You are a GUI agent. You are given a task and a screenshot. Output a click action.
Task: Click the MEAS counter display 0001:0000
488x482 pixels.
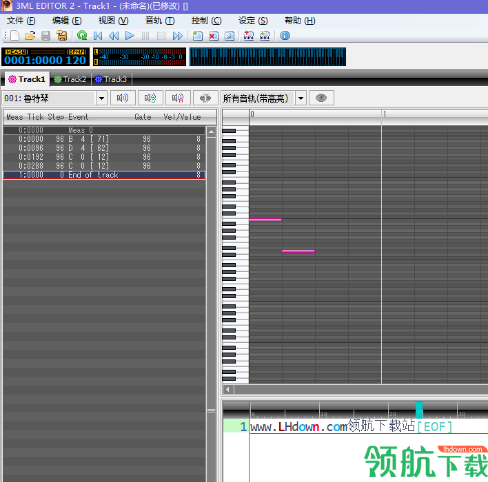click(33, 60)
